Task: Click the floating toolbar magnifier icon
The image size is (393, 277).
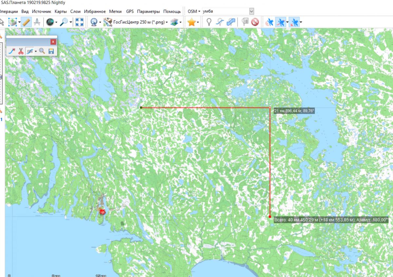Action: (x=42, y=51)
